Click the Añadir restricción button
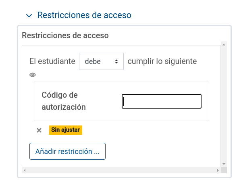The image size is (239, 189). pos(67,151)
